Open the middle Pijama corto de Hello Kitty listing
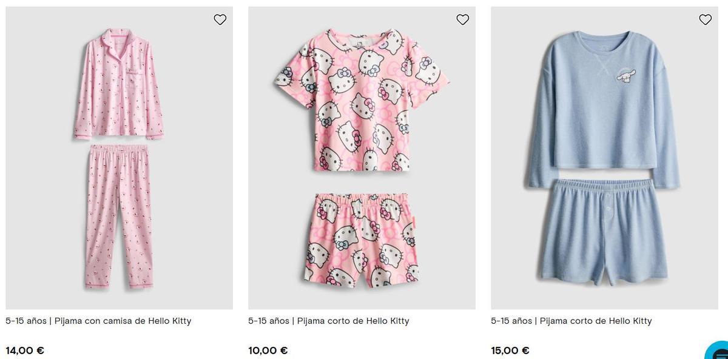This screenshot has height=359, width=728. [328, 320]
